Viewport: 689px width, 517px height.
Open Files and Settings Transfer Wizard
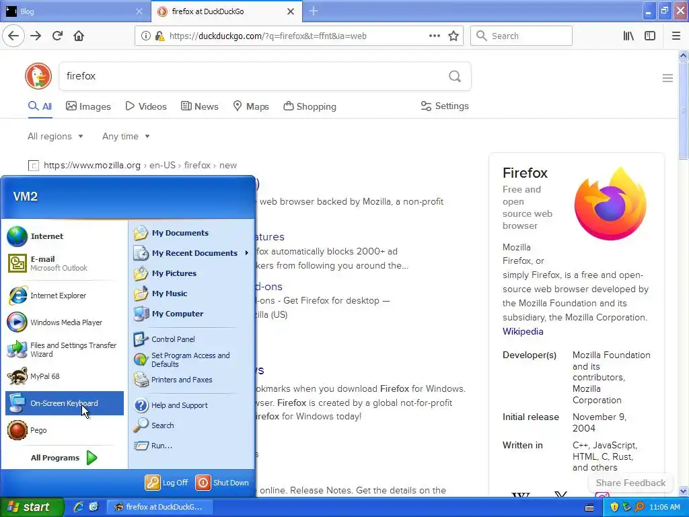click(64, 349)
